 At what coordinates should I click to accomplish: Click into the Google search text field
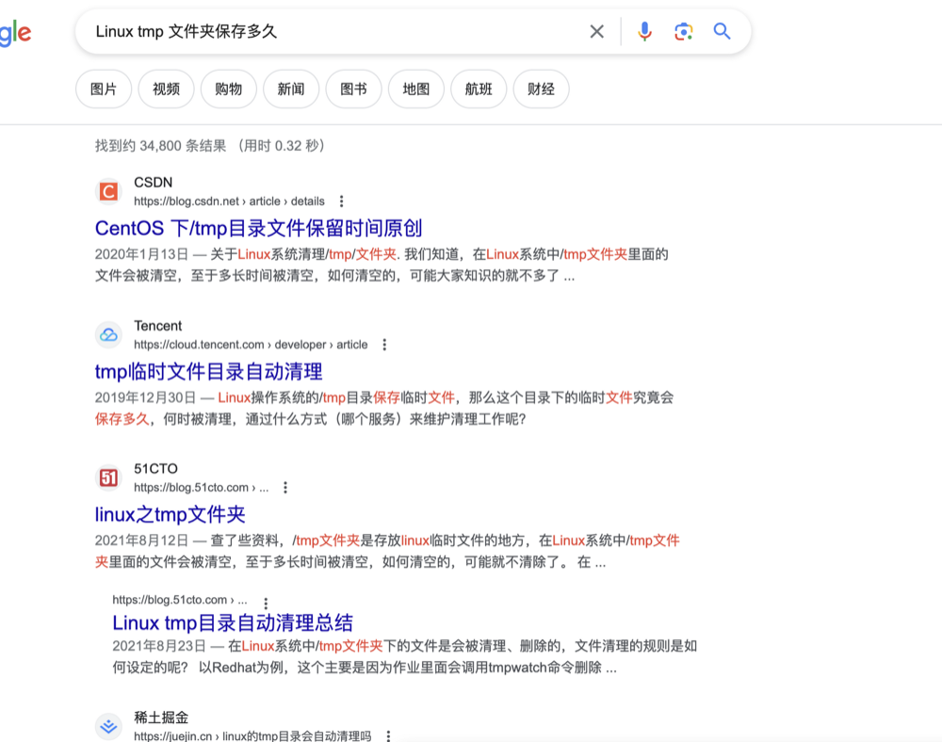point(330,32)
